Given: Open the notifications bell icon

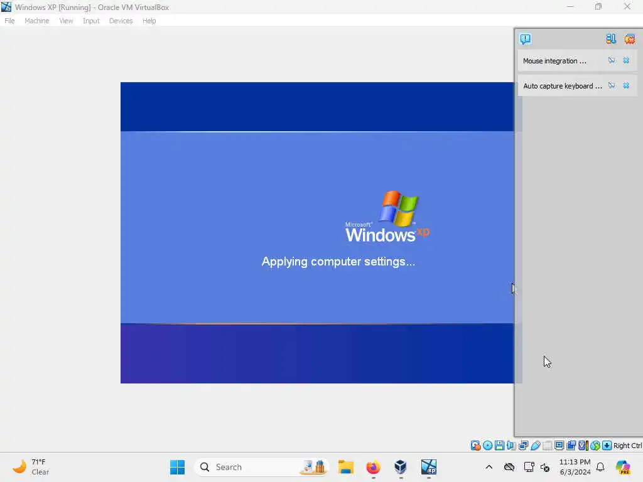Looking at the screenshot, I should pyautogui.click(x=600, y=467).
